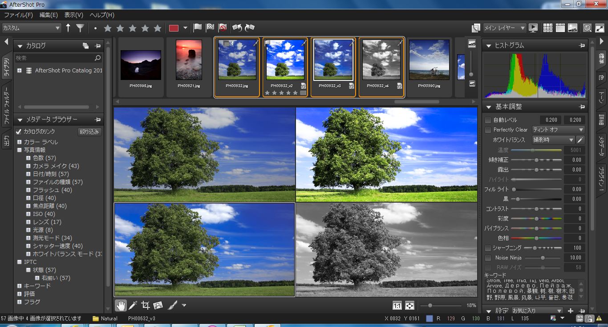The width and height of the screenshot is (608, 327).
Task: Select the Crop tool
Action: (145, 305)
